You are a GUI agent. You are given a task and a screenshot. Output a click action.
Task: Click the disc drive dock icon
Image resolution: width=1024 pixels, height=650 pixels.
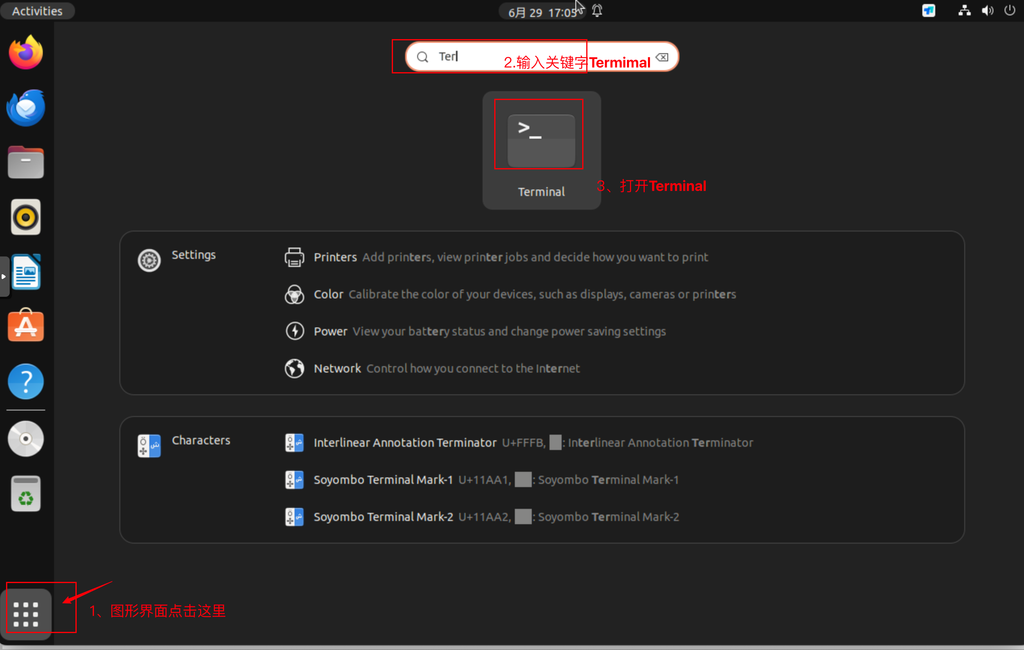(x=25, y=438)
